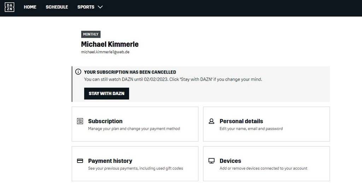The width and height of the screenshot is (362, 183).
Task: Click the DAZN logo in header
Action: (x=10, y=7)
